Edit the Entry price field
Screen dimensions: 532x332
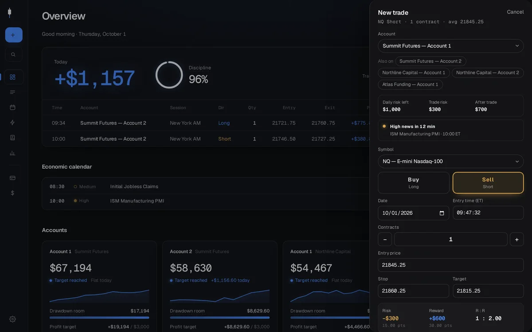tap(451, 265)
